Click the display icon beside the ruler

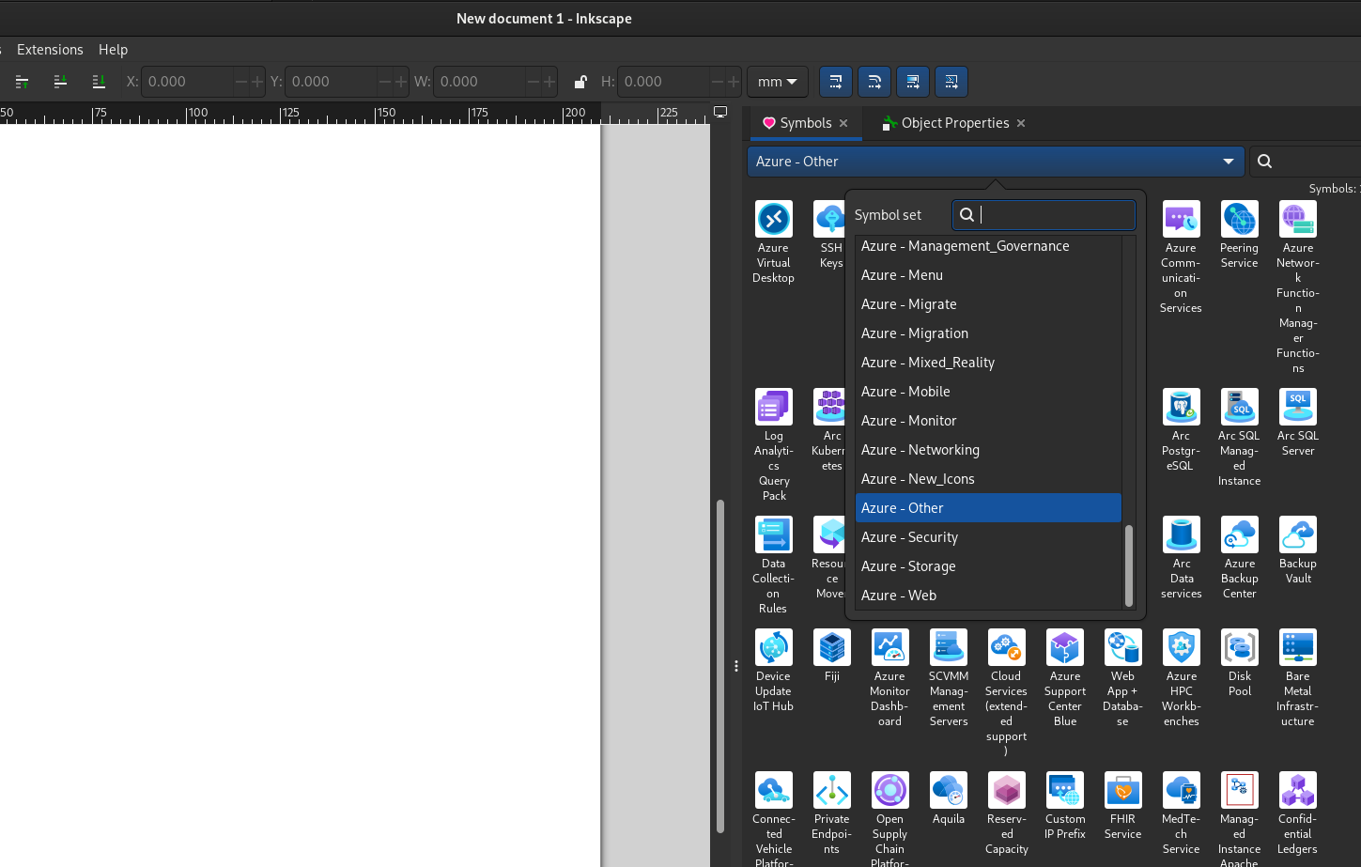pos(720,112)
